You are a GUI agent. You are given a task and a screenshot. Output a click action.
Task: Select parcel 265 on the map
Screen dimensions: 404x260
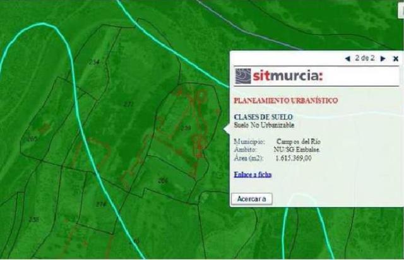pos(32,139)
